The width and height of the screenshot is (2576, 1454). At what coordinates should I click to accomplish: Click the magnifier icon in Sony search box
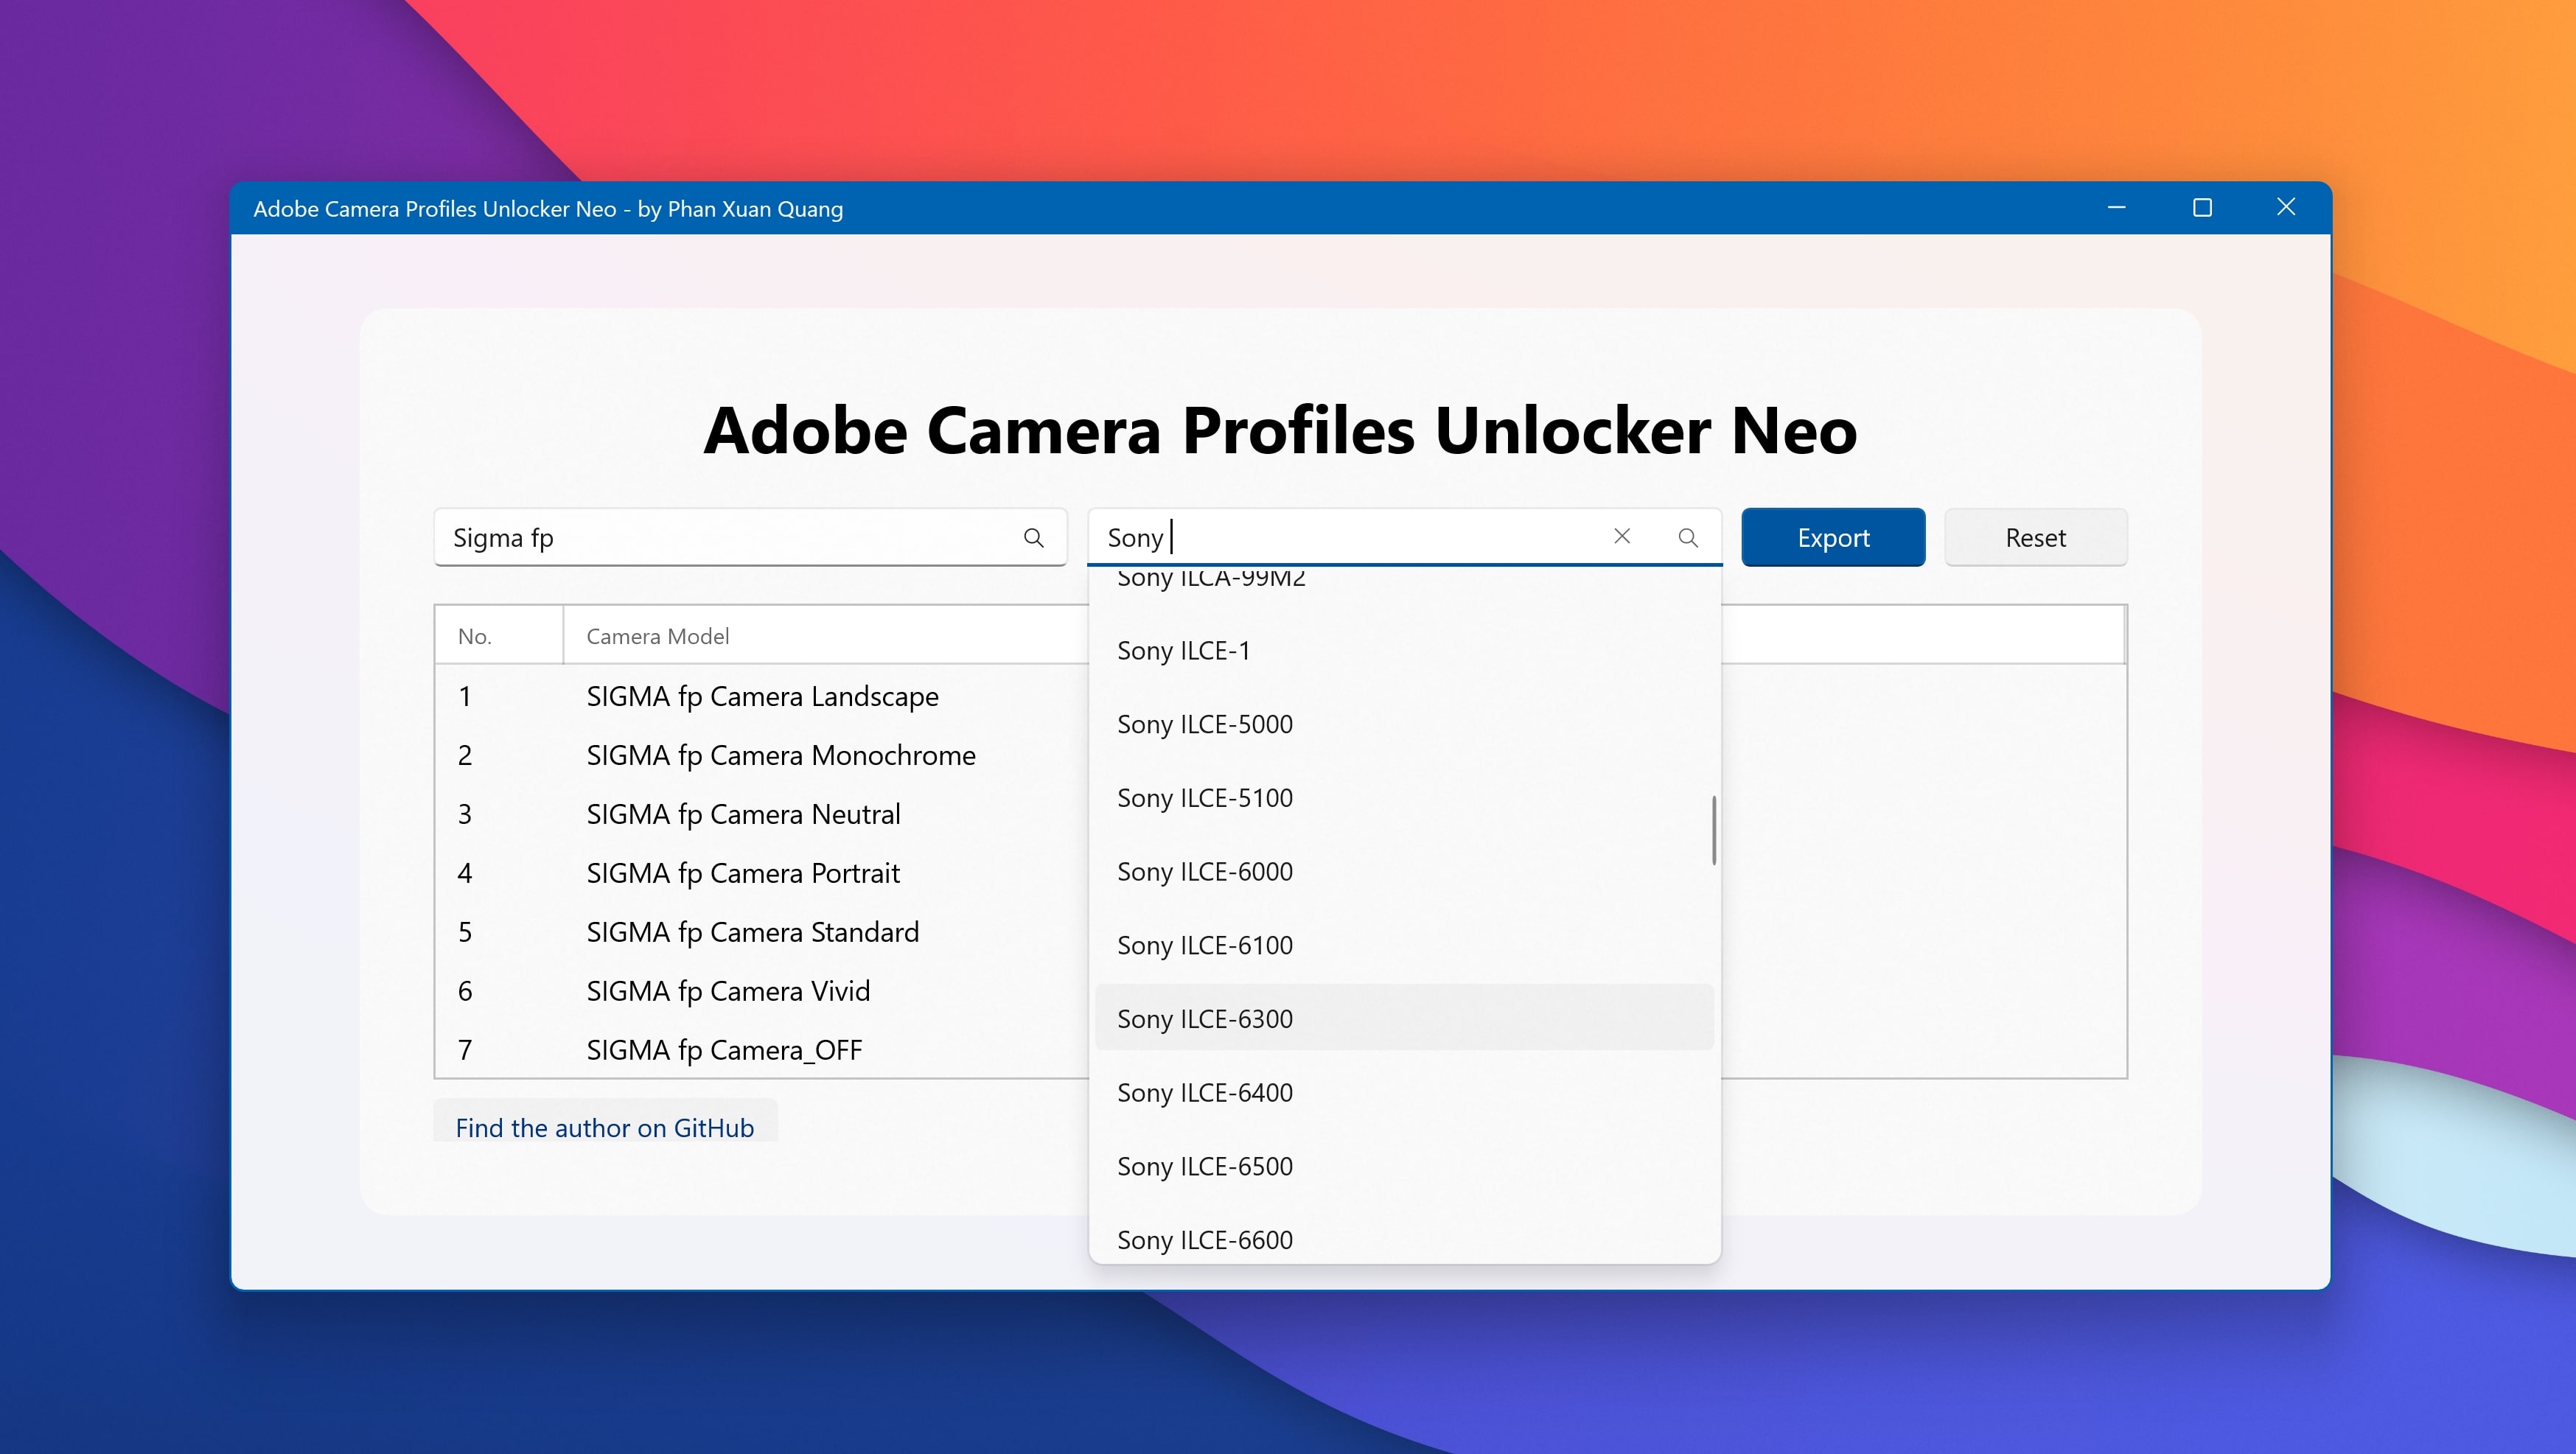[1687, 538]
